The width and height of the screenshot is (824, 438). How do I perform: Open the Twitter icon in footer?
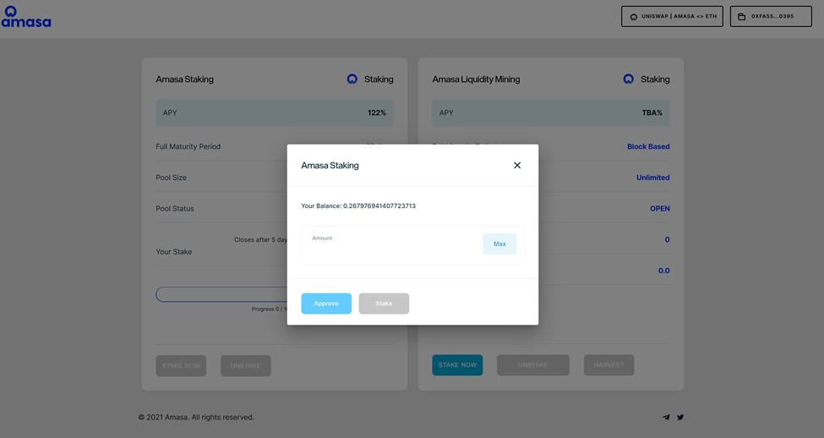click(680, 417)
